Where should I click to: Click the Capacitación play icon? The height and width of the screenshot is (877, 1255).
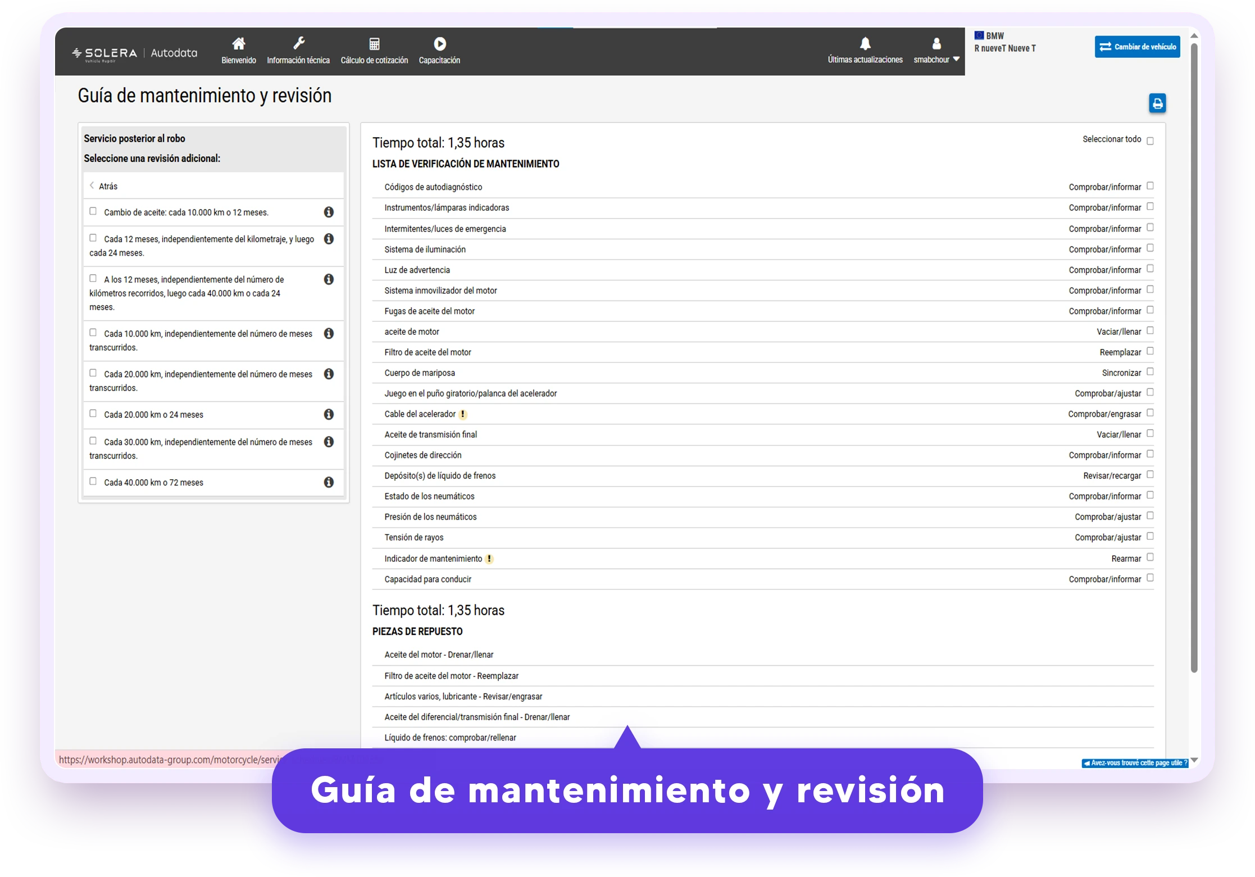point(439,44)
